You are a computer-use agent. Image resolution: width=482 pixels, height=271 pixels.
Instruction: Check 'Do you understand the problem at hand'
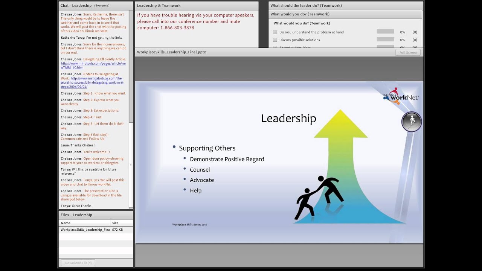pos(275,32)
